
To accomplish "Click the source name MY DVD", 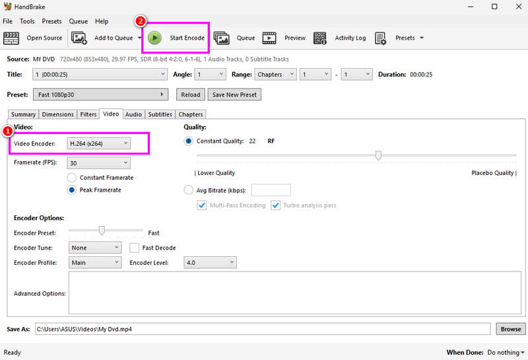I will [x=44, y=59].
